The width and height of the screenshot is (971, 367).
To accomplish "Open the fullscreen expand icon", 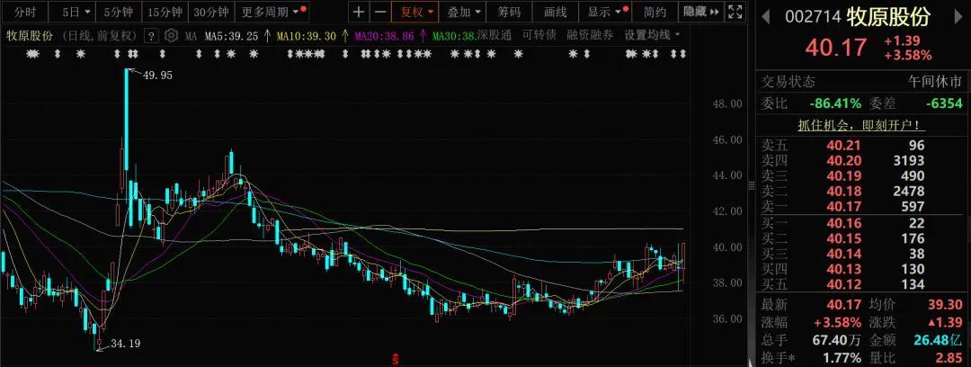I will (735, 13).
